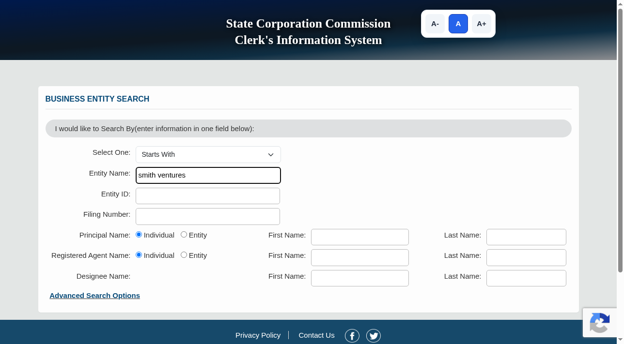Click the Clerk's Information System title
This screenshot has height=344, width=624.
tap(308, 40)
